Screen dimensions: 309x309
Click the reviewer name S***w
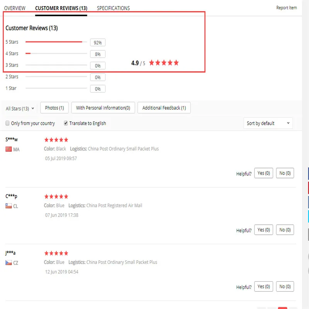pyautogui.click(x=12, y=139)
